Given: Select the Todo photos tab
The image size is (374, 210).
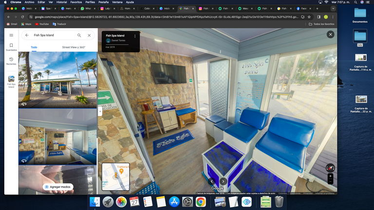Looking at the screenshot, I should pyautogui.click(x=34, y=47).
